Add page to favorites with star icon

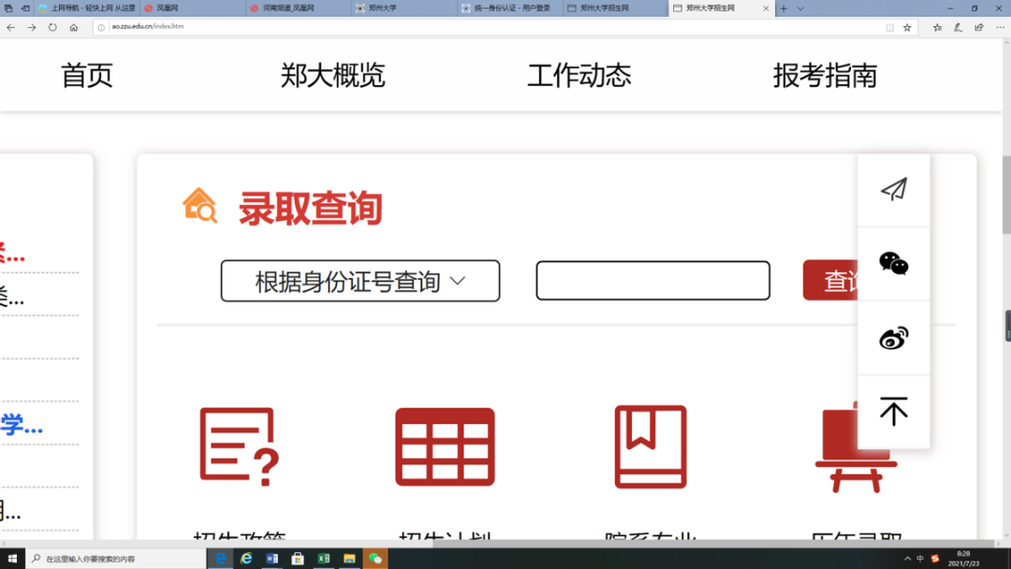907,27
